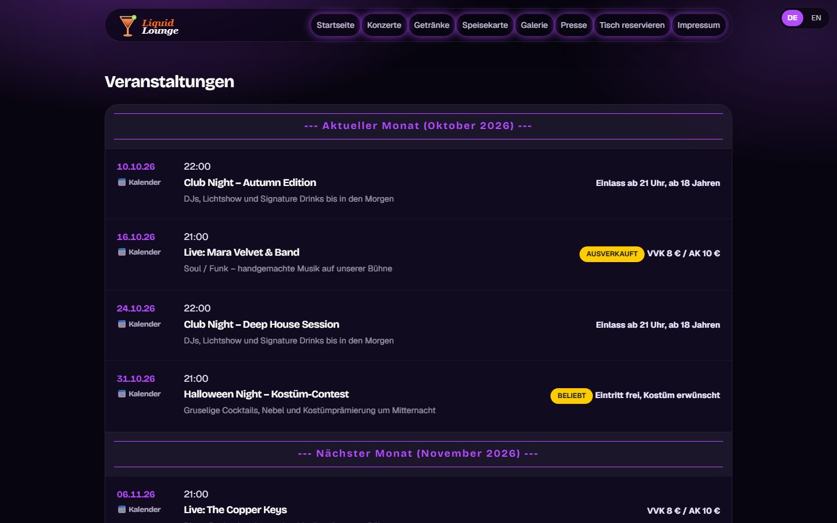Add 16.10.26 event via Kalender link

139,252
